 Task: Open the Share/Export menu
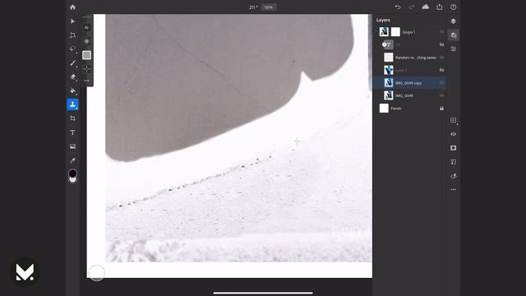[x=440, y=7]
